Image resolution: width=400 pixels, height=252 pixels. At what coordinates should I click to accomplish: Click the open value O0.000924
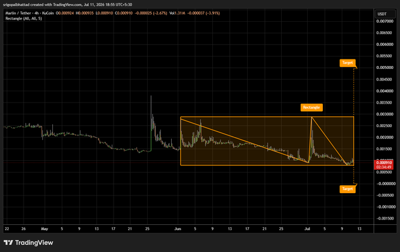(65, 13)
